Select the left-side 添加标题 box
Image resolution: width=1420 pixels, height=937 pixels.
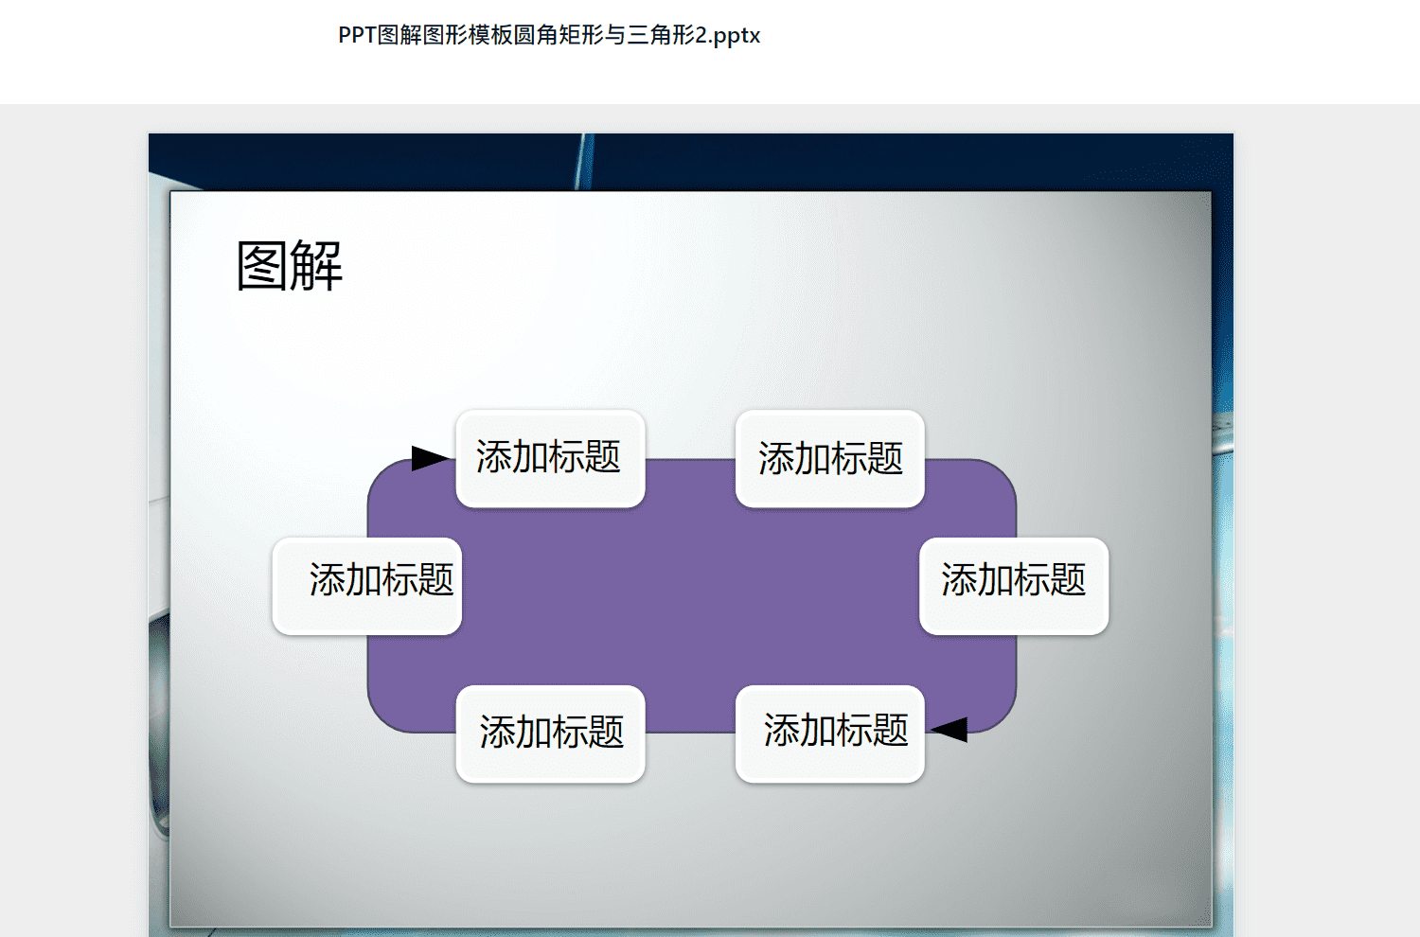pyautogui.click(x=367, y=586)
